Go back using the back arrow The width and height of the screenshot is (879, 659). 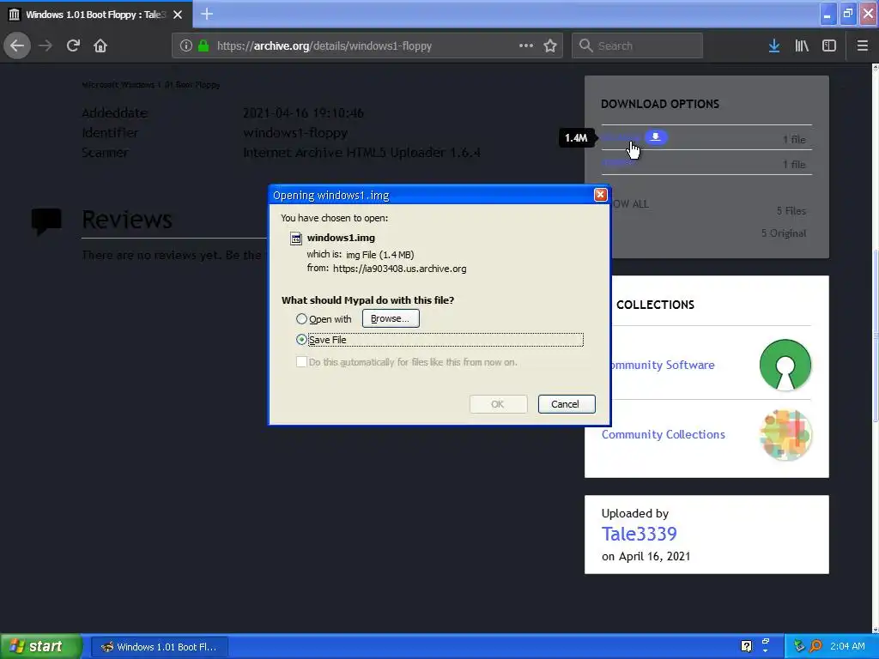[x=17, y=45]
